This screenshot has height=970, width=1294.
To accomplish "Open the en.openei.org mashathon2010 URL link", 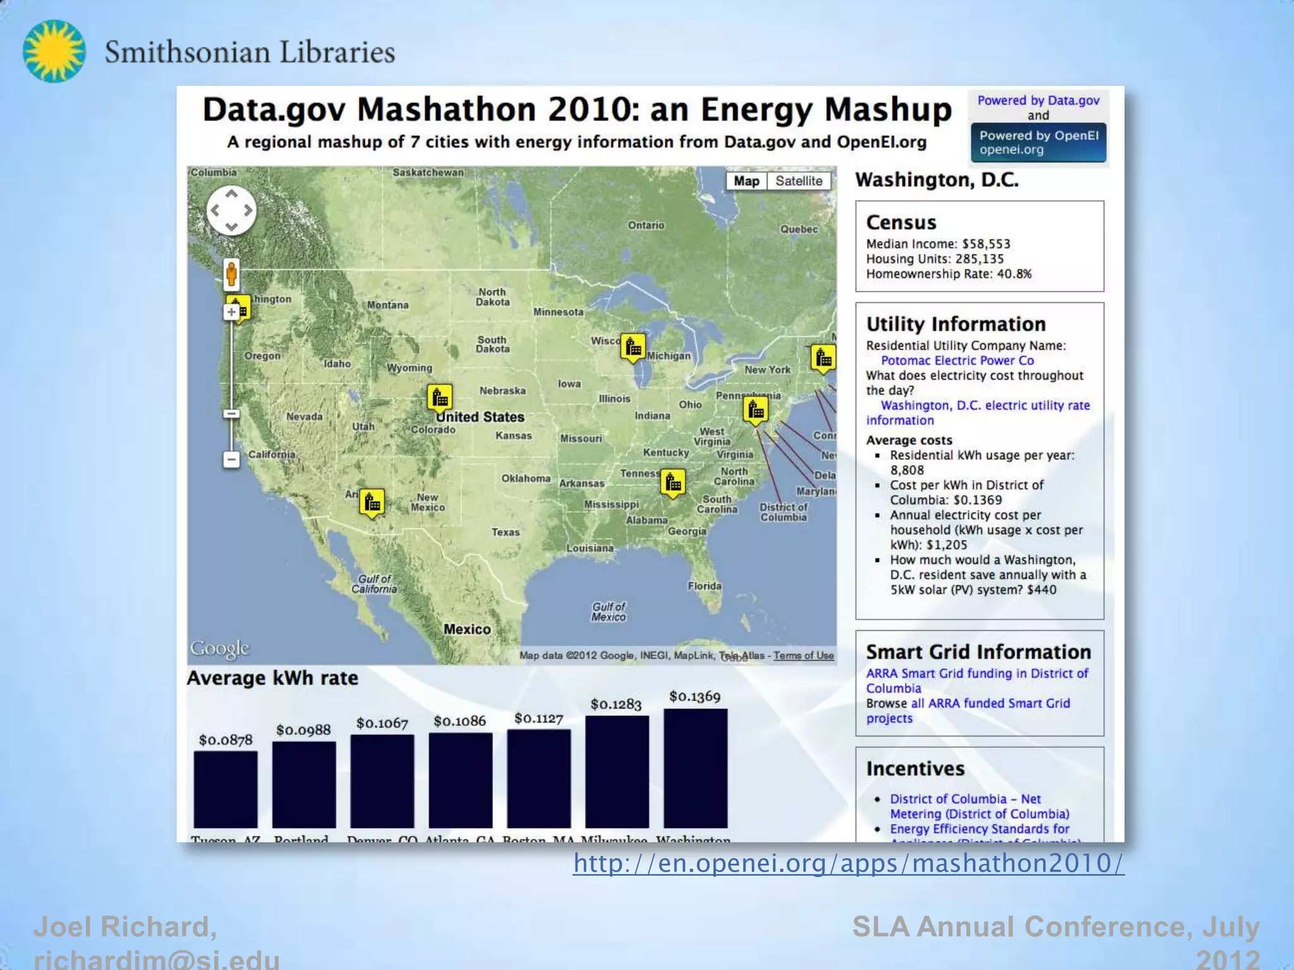I will 849,863.
